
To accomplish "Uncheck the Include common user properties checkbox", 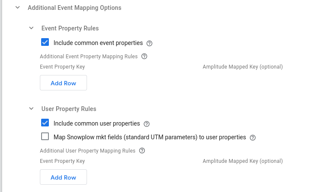I will [x=45, y=123].
